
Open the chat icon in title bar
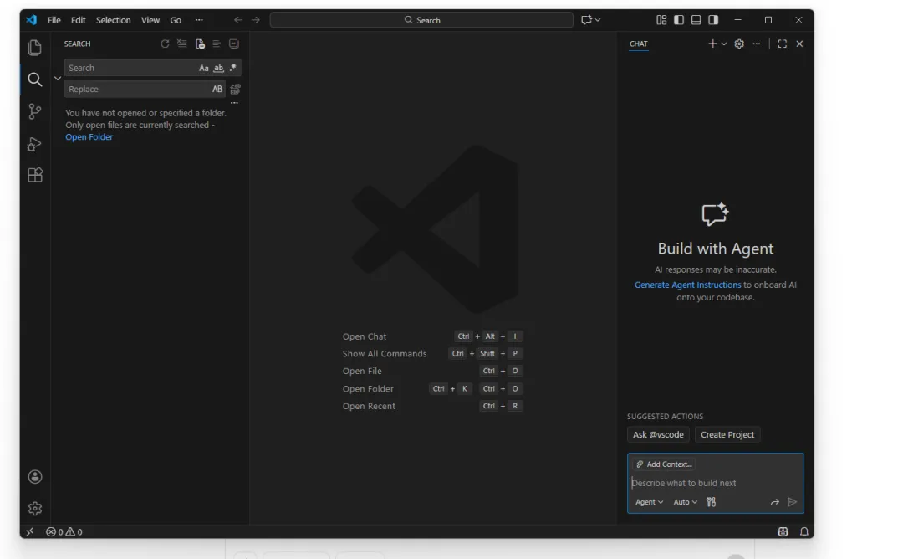(x=586, y=20)
